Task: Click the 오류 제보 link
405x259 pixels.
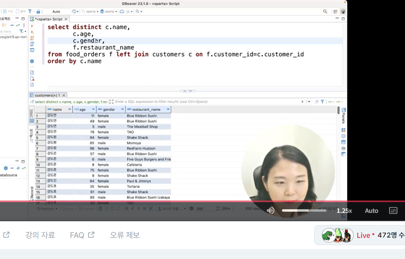Action: tap(125, 235)
